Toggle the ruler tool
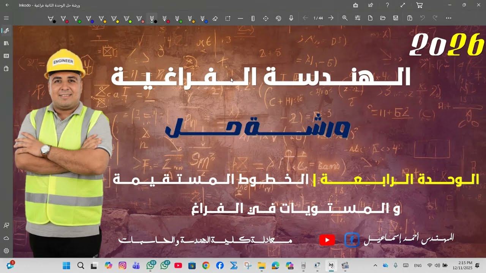This screenshot has height=273, width=486. tap(253, 18)
